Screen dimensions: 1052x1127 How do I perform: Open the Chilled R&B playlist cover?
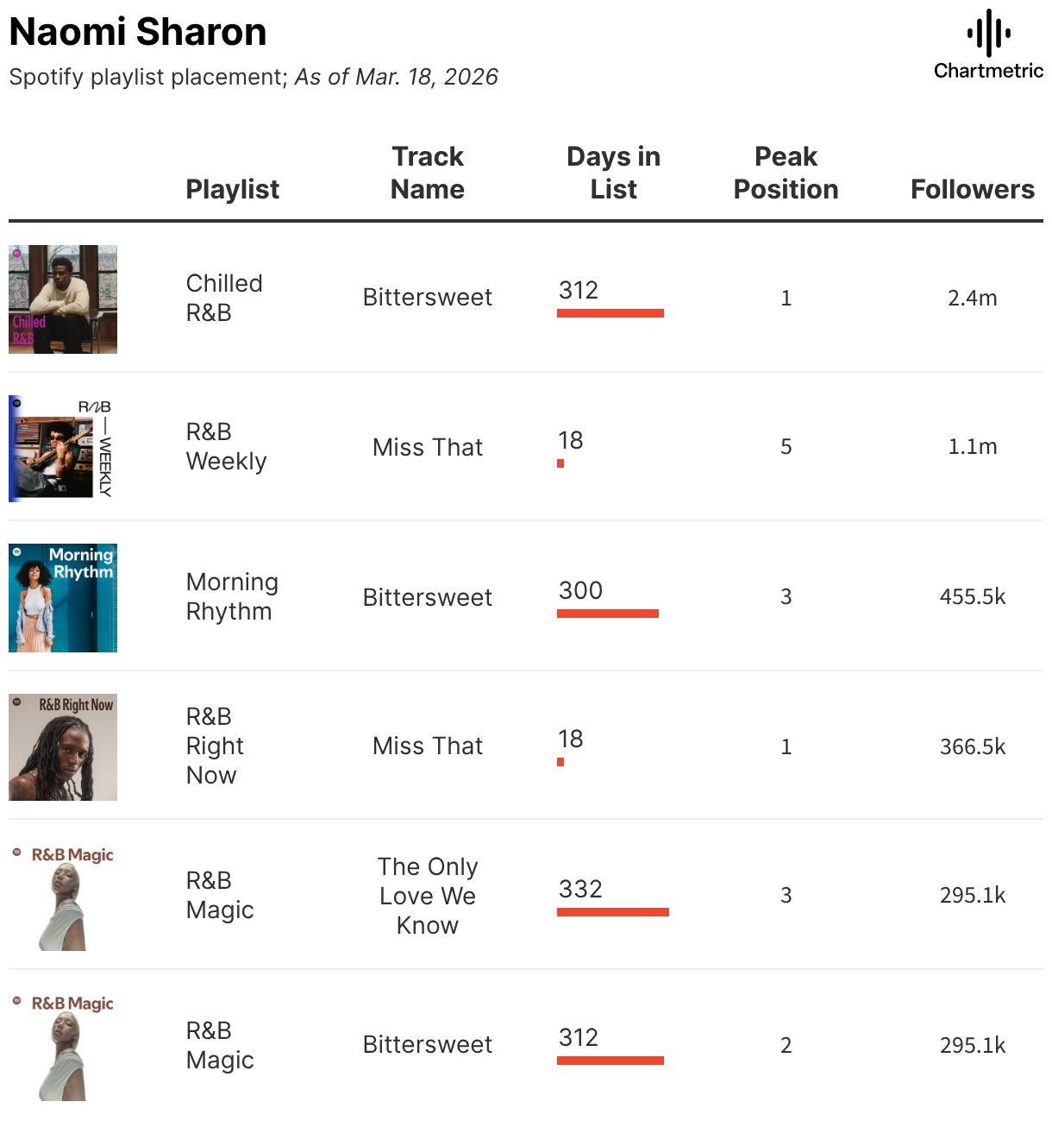[63, 299]
